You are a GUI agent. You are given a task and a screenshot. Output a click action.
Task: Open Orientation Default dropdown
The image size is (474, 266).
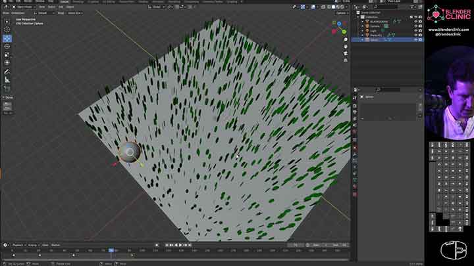coord(44,13)
